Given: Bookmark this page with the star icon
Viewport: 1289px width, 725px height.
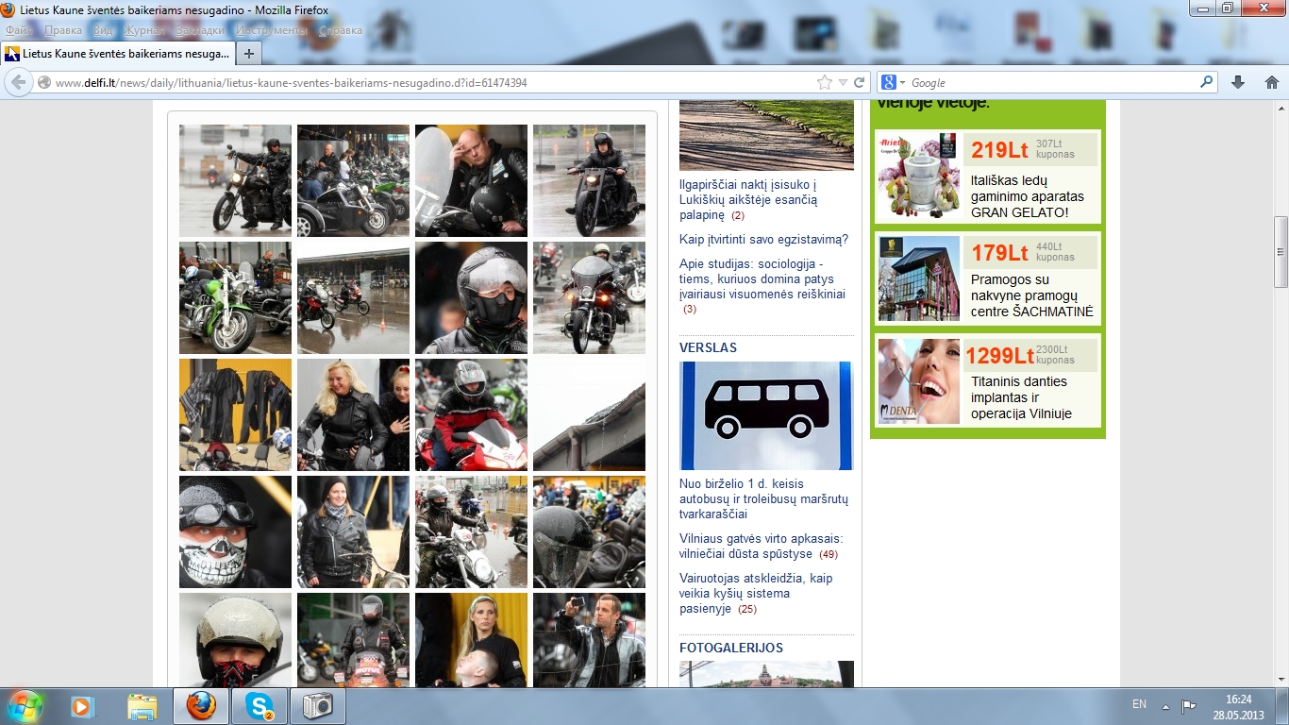Looking at the screenshot, I should point(825,82).
